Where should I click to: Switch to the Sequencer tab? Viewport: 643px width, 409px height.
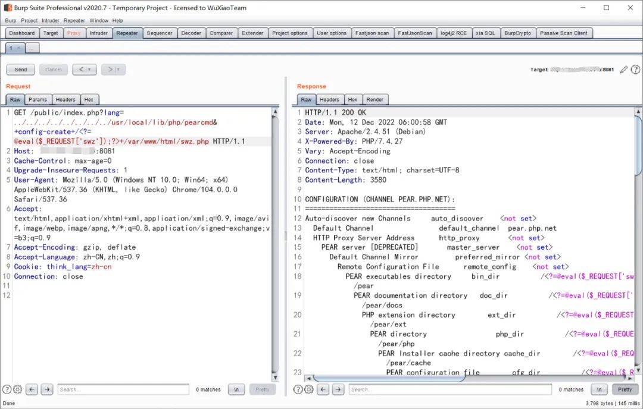click(160, 33)
